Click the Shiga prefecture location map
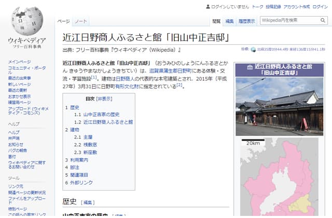 280,177
